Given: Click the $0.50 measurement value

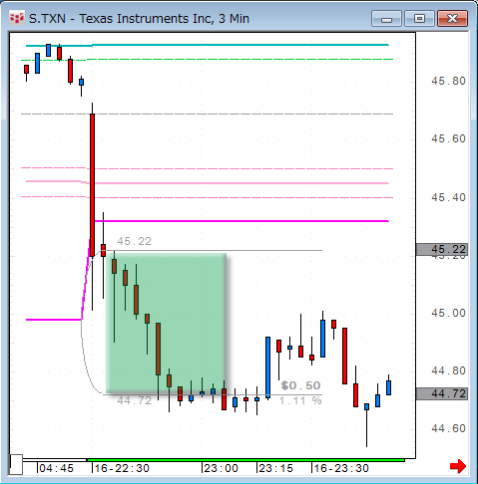Looking at the screenshot, I should click(x=300, y=385).
